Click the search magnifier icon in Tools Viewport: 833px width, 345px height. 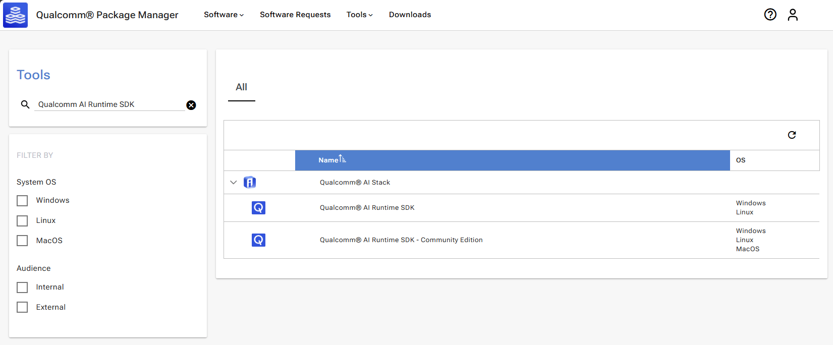tap(25, 104)
